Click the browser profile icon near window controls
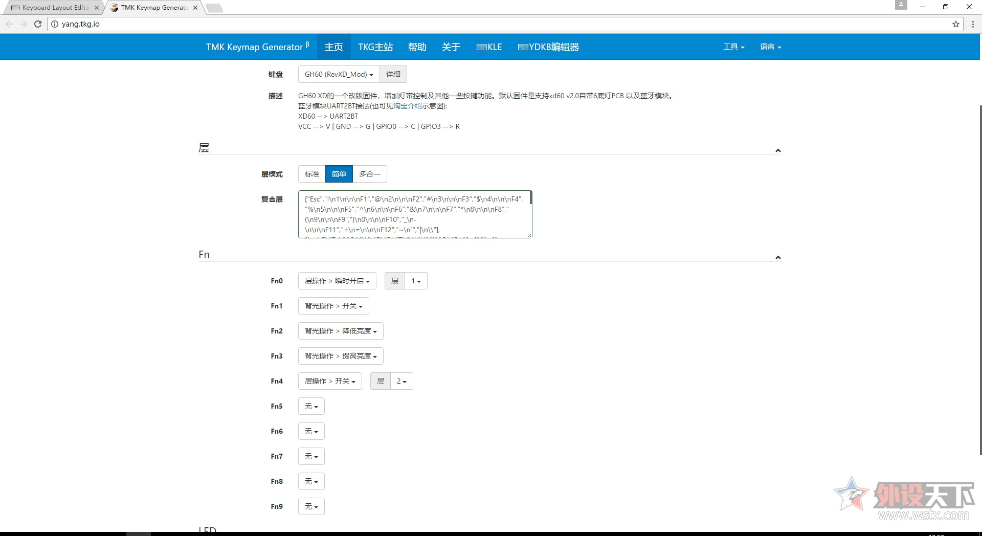The height and width of the screenshot is (536, 982). click(x=901, y=5)
